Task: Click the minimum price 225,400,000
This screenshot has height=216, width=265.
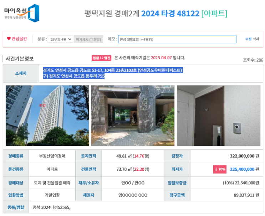Action: (242, 169)
